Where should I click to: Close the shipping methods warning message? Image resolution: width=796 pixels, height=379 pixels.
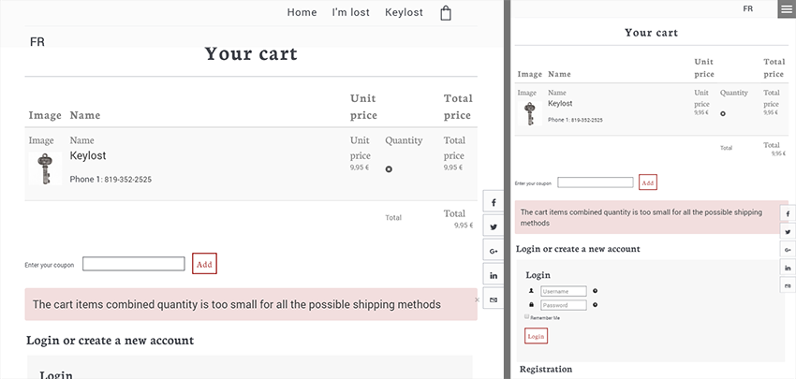(477, 299)
